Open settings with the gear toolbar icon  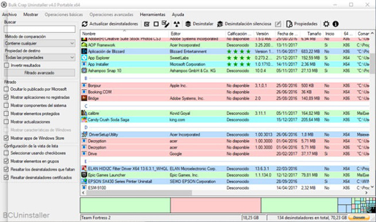326,24
